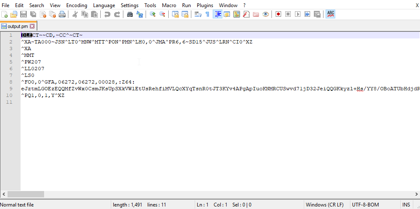Toggle synchronize vertical scrolling icon

click(x=175, y=14)
